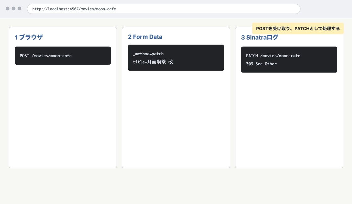Click the '_method=patch' line
352x204 pixels.
(148, 54)
